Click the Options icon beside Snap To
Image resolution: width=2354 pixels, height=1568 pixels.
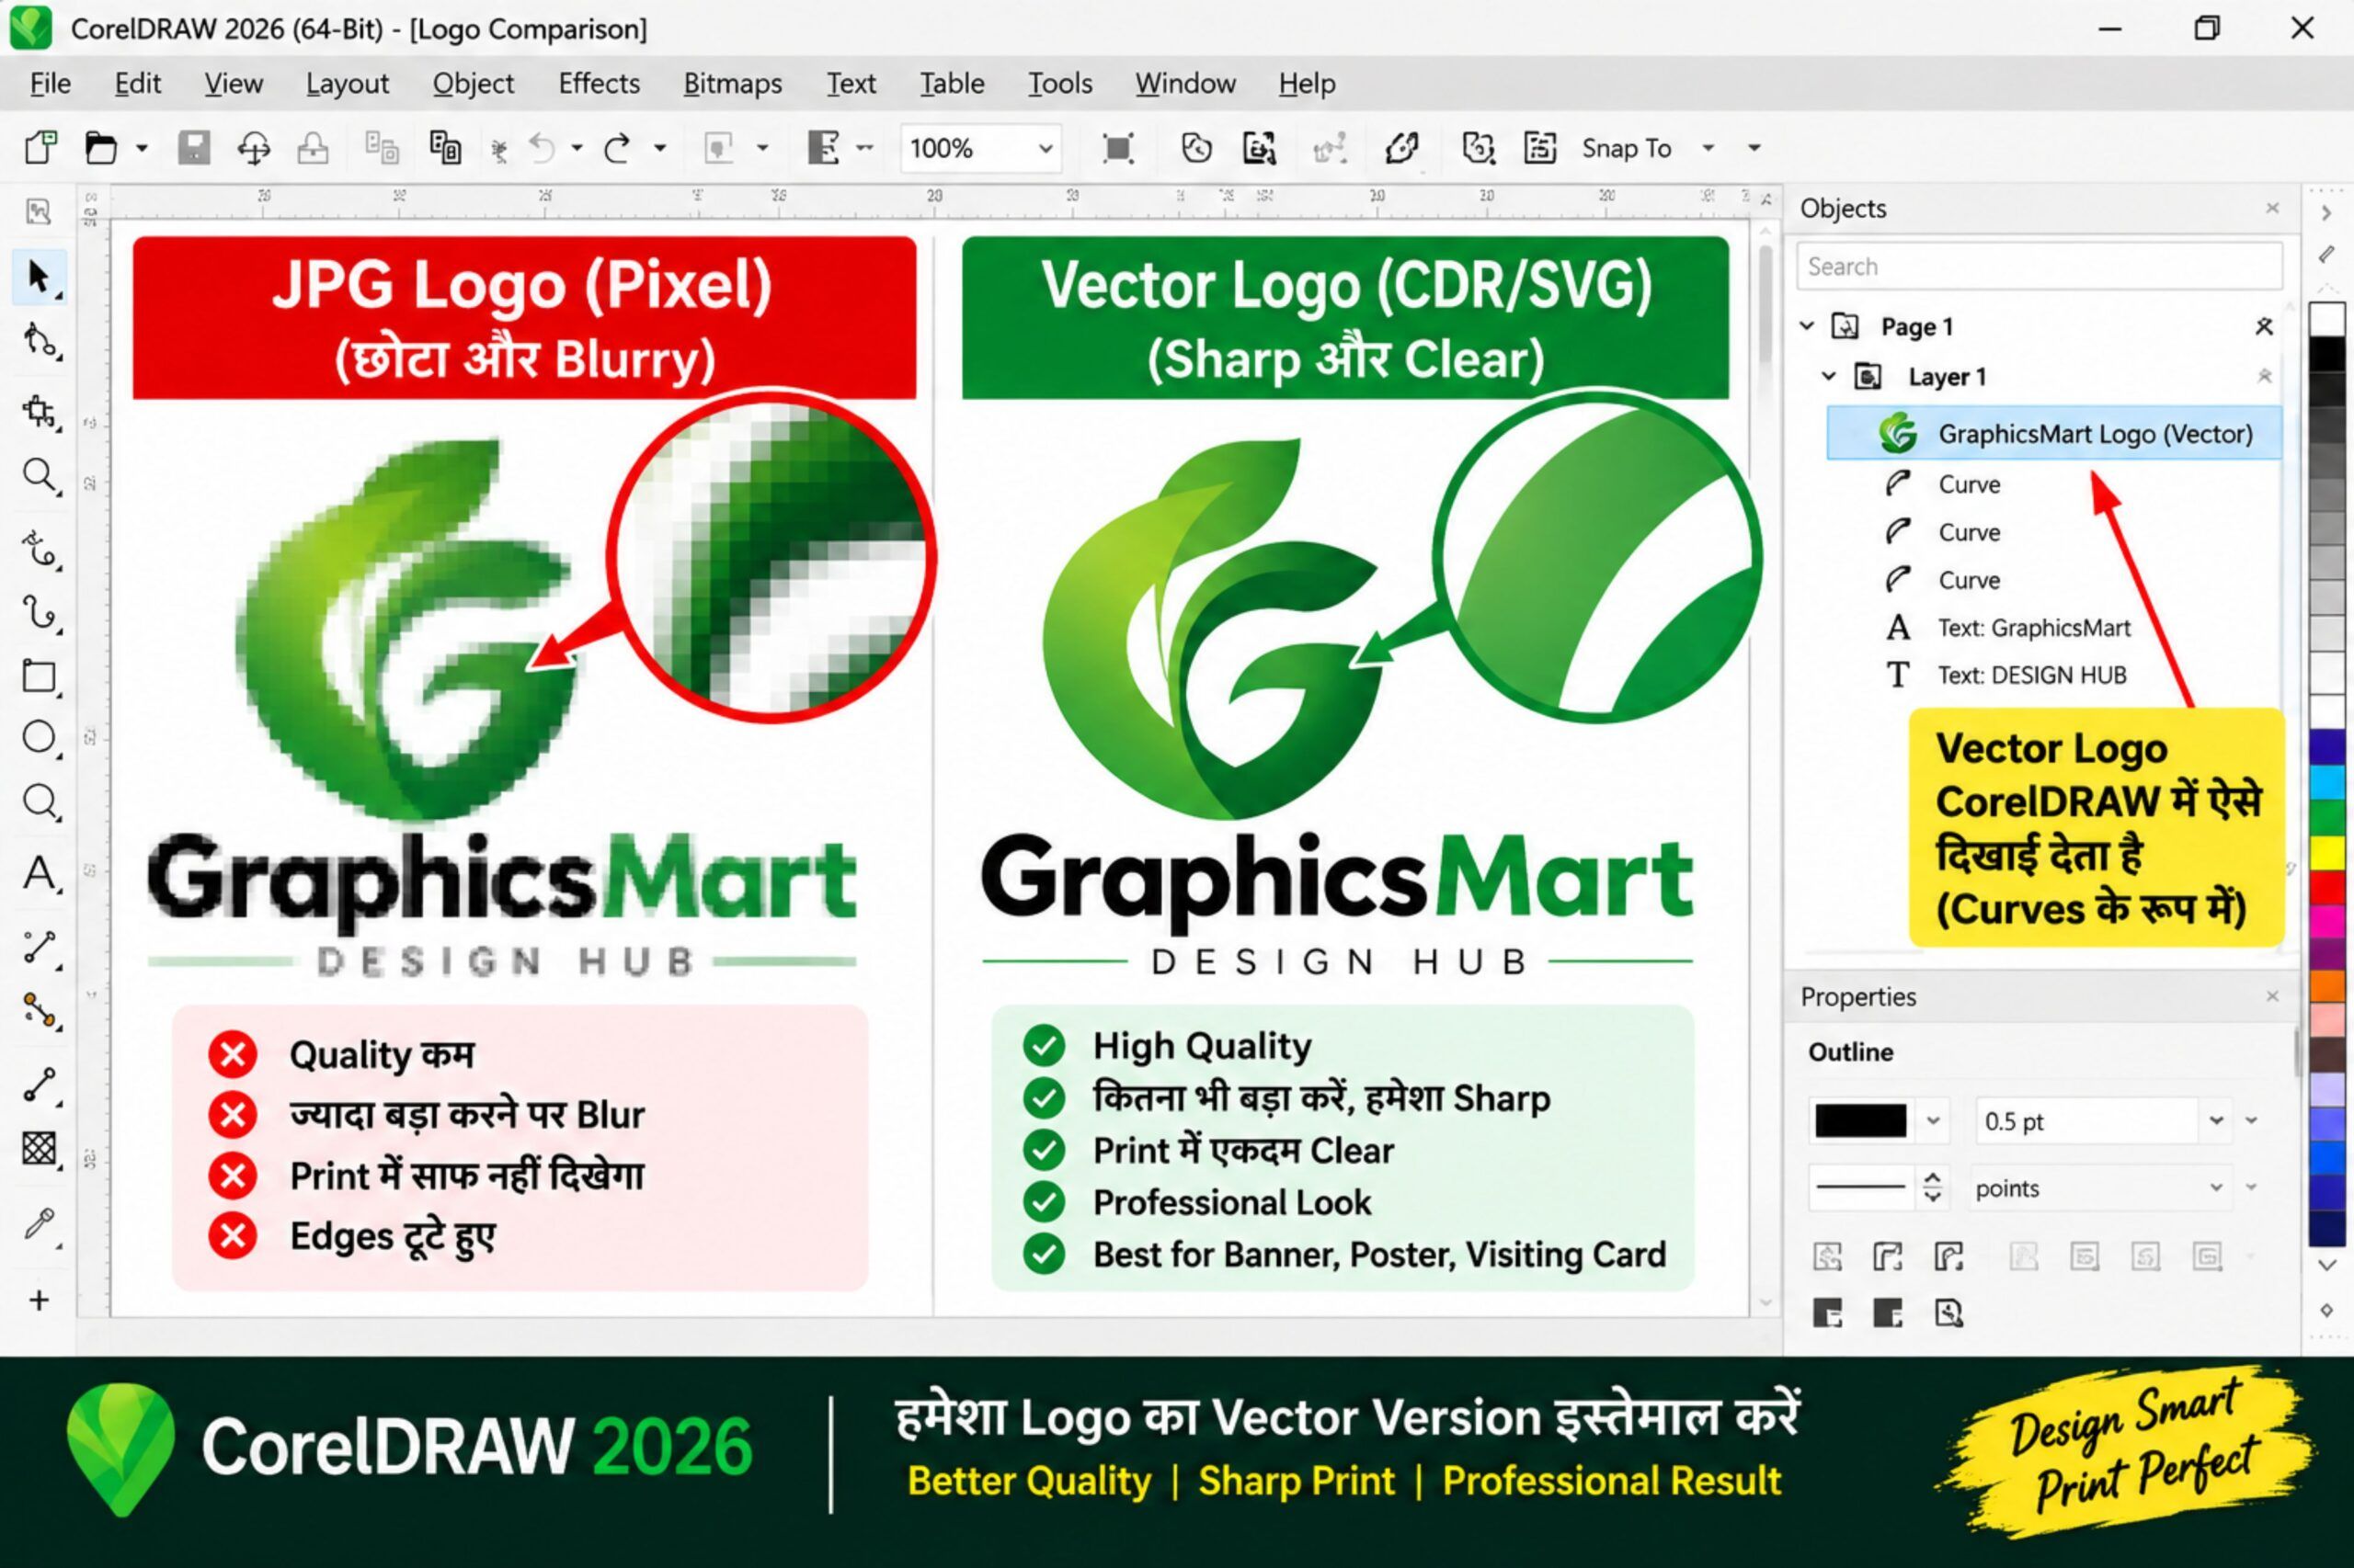point(1539,148)
